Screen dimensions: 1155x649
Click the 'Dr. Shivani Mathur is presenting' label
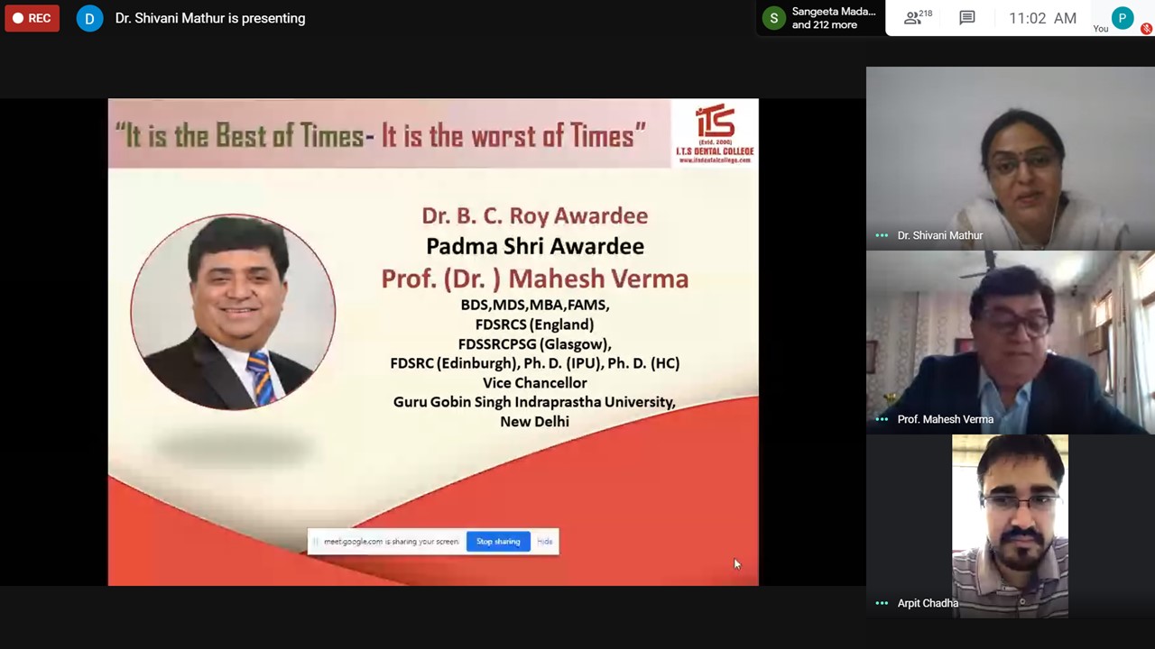click(x=210, y=19)
